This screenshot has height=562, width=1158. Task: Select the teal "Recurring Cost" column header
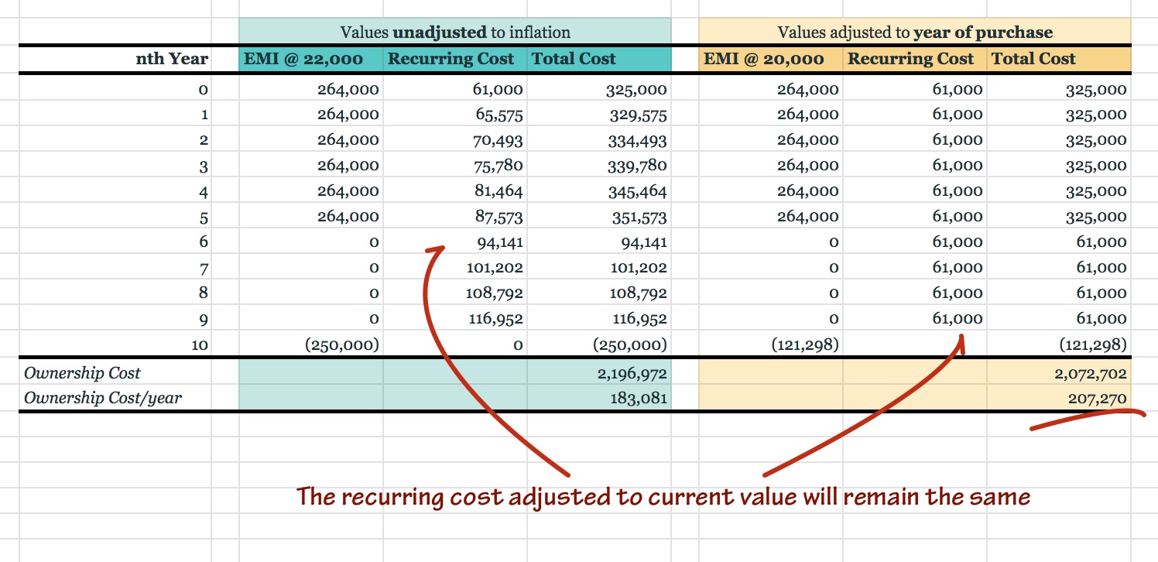point(451,58)
